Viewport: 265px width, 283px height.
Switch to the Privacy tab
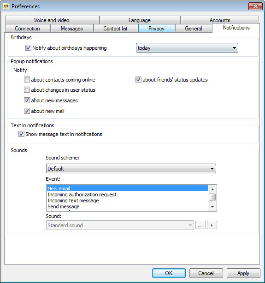157,29
